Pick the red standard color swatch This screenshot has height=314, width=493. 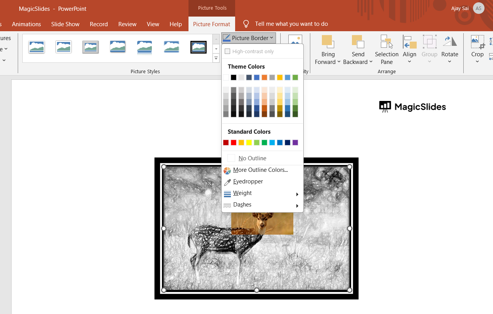pyautogui.click(x=233, y=142)
